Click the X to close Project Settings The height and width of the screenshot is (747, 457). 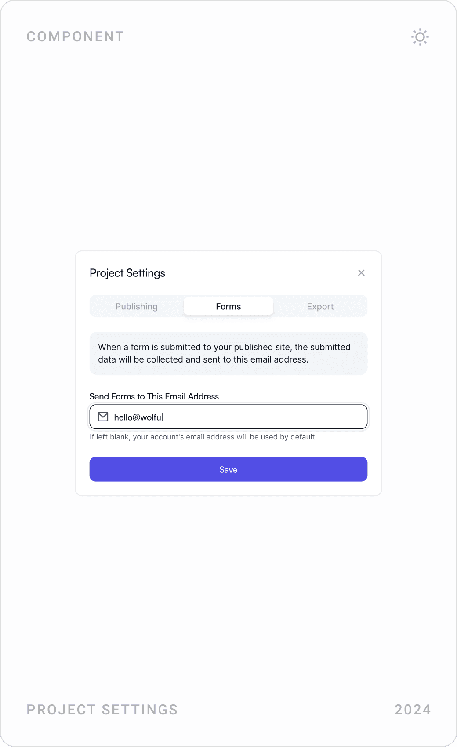coord(361,272)
